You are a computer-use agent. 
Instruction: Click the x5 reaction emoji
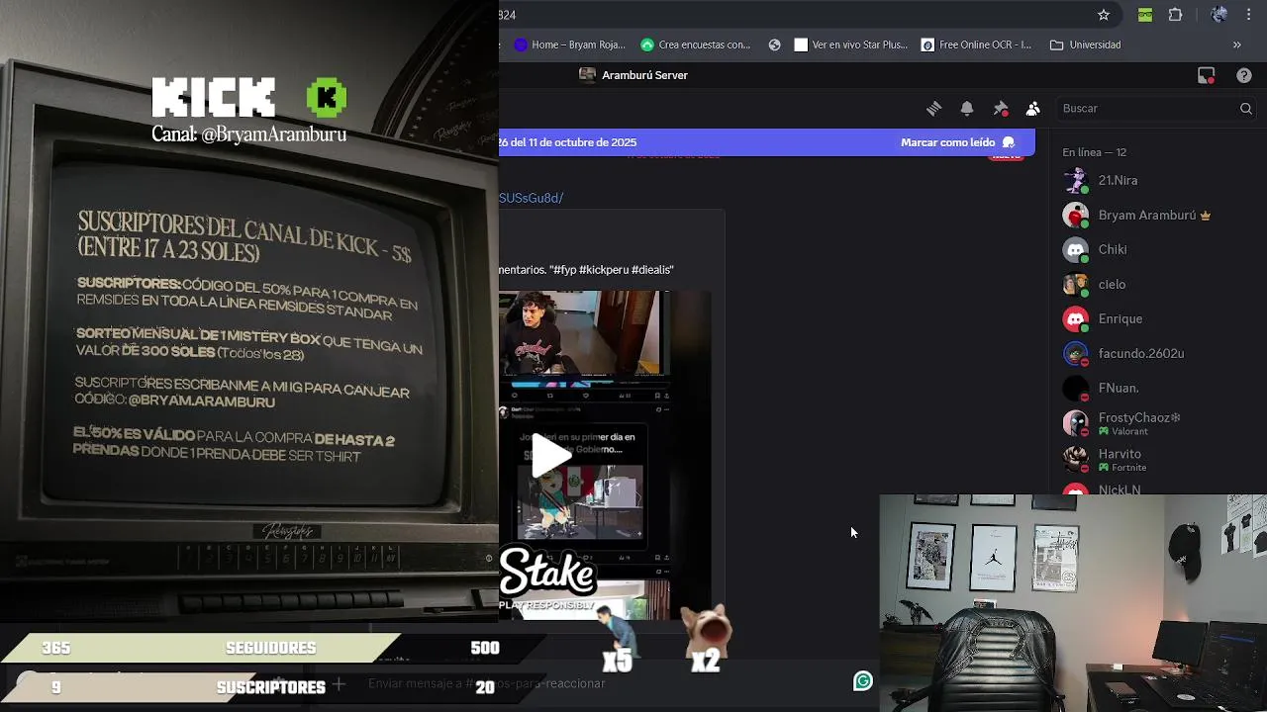coord(619,638)
